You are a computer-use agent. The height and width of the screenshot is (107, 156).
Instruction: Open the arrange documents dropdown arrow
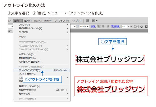point(97,21)
